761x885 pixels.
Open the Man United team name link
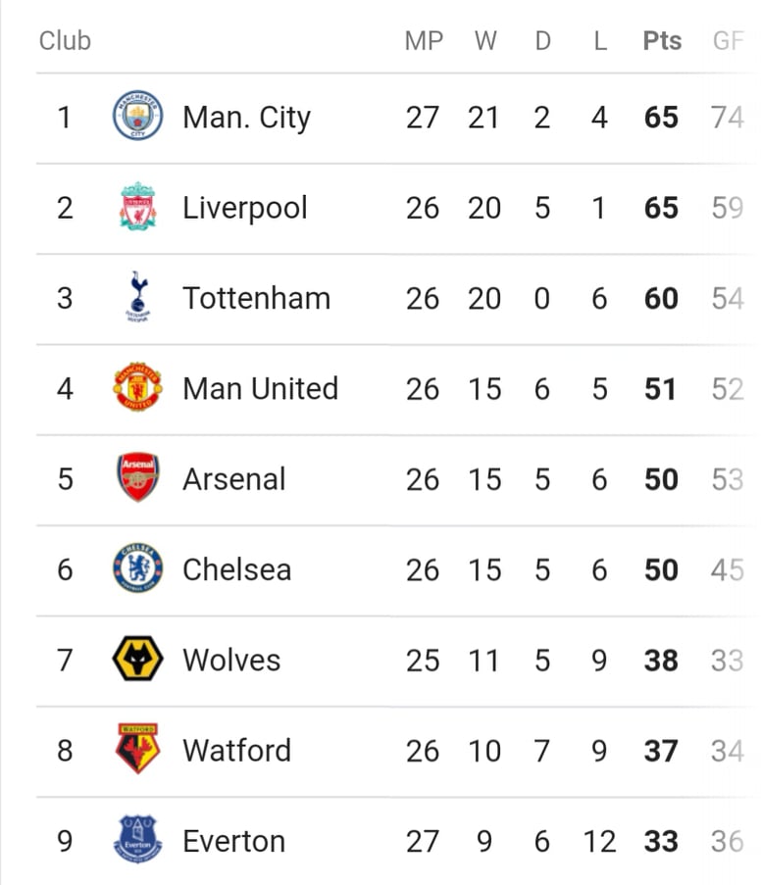tap(261, 388)
